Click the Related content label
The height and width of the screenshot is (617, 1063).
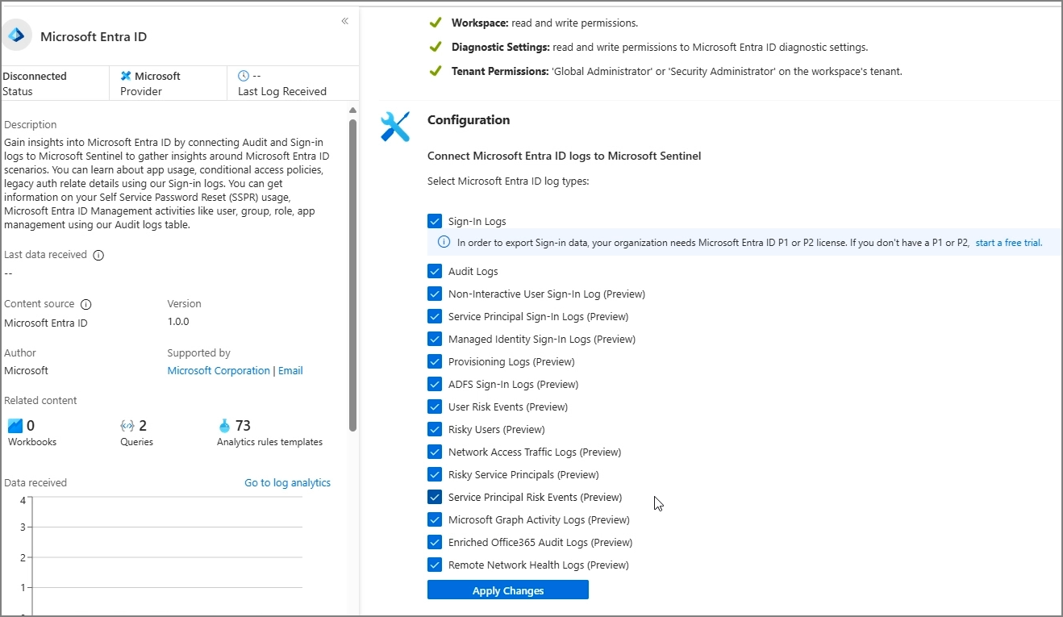[40, 400]
